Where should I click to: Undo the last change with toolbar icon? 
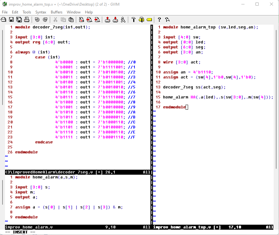(37, 20)
